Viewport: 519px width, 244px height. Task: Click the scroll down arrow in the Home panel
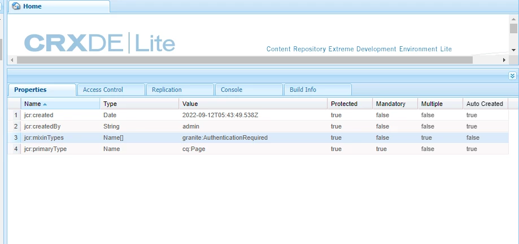pyautogui.click(x=513, y=50)
